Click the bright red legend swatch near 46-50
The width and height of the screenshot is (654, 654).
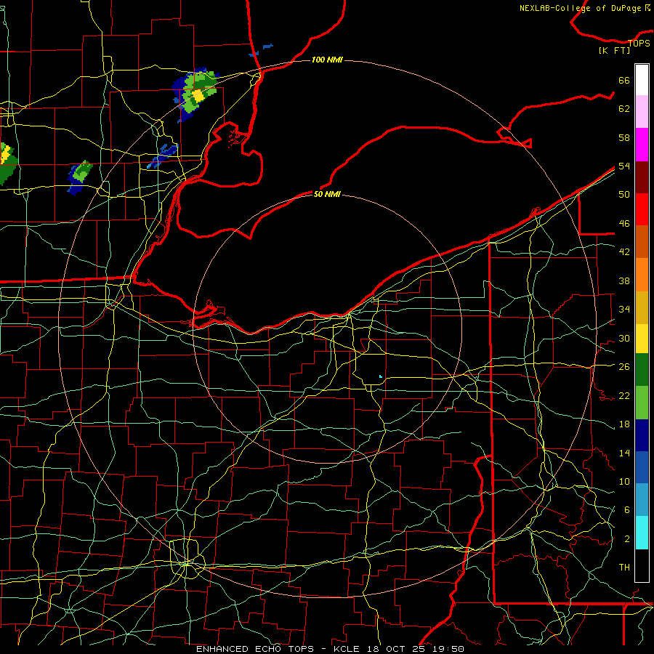(642, 209)
